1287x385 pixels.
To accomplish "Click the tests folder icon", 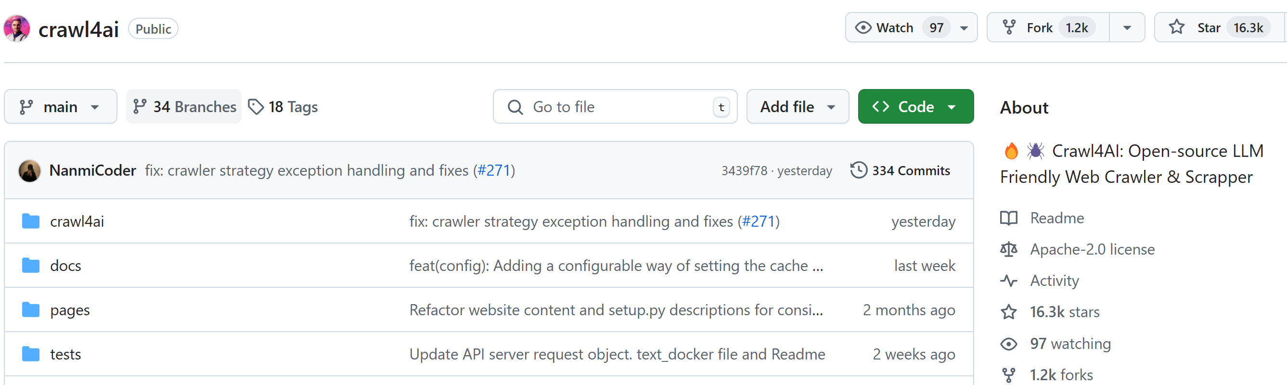I will pyautogui.click(x=31, y=354).
